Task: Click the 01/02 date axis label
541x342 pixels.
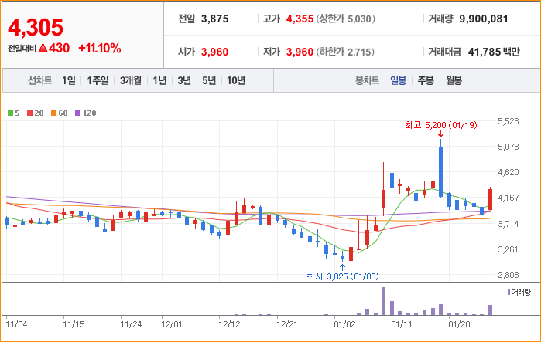Action: (344, 324)
